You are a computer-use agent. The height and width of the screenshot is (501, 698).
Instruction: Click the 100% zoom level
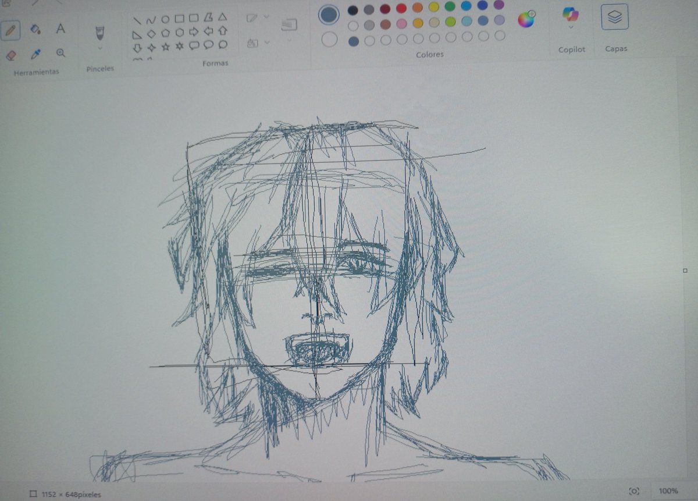668,491
